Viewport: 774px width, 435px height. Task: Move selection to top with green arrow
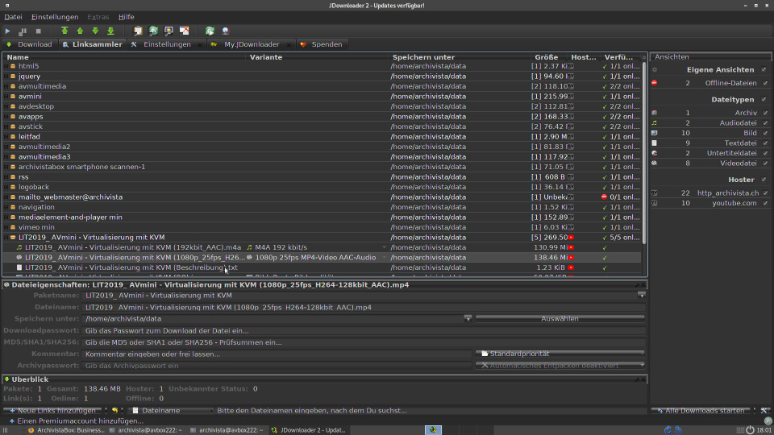pos(64,31)
